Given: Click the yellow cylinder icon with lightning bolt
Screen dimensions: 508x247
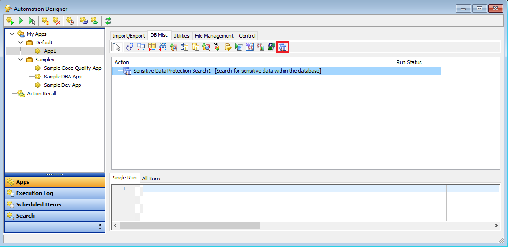Looking at the screenshot, I should click(228, 47).
